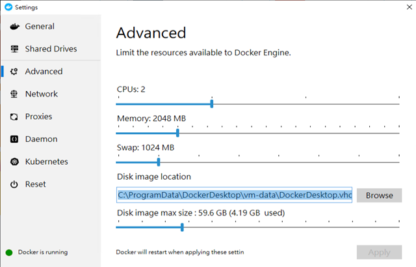Click the CPUs slider handle
Viewport: 416px width, 267px height.
[x=212, y=104]
